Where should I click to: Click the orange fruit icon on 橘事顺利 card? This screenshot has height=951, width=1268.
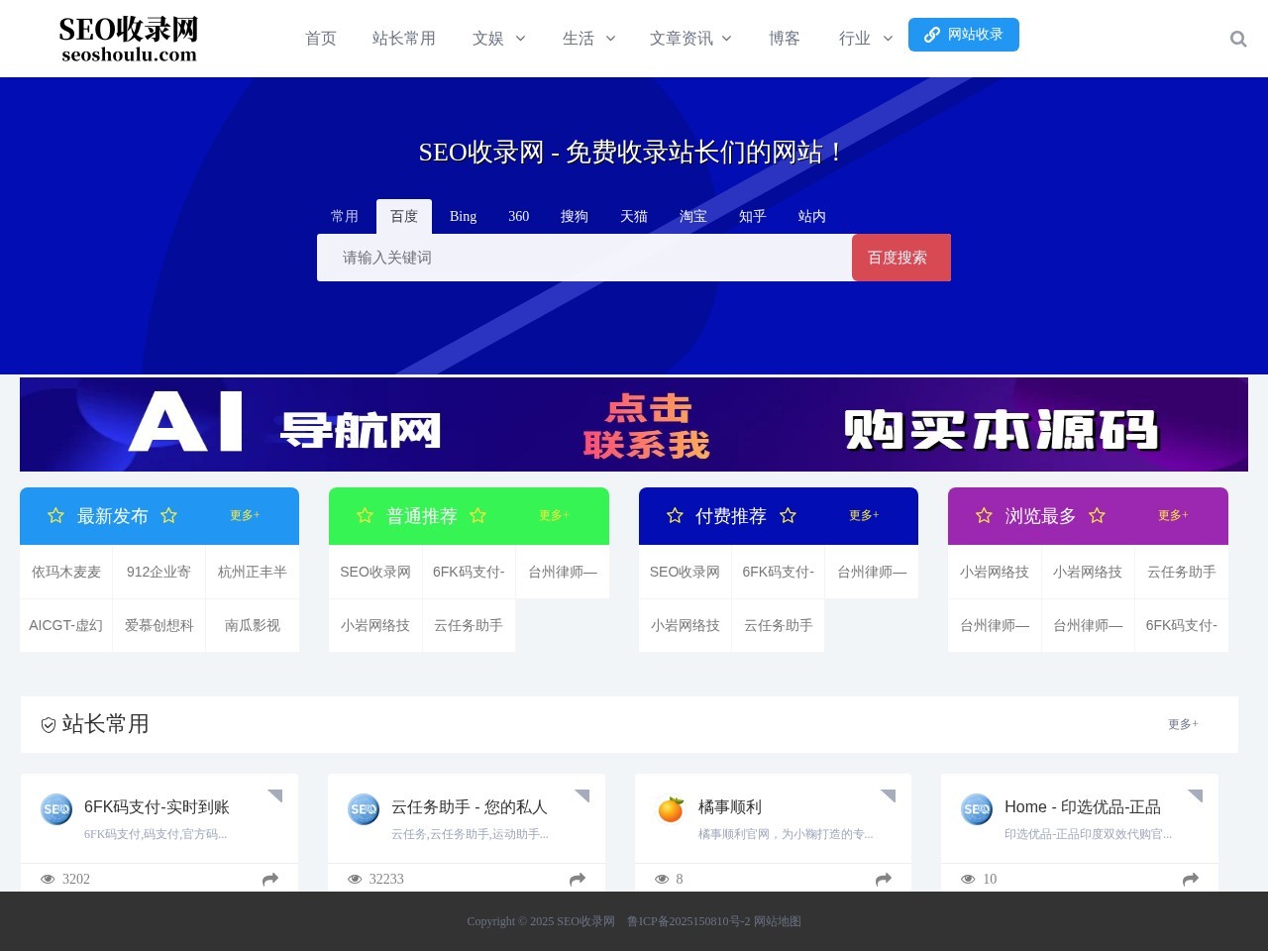point(670,808)
